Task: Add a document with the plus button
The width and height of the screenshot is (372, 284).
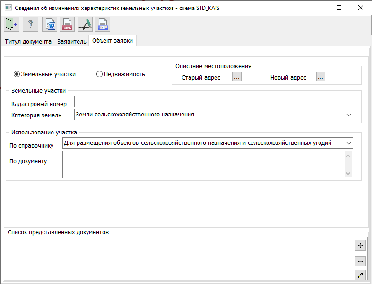Action: 360,245
